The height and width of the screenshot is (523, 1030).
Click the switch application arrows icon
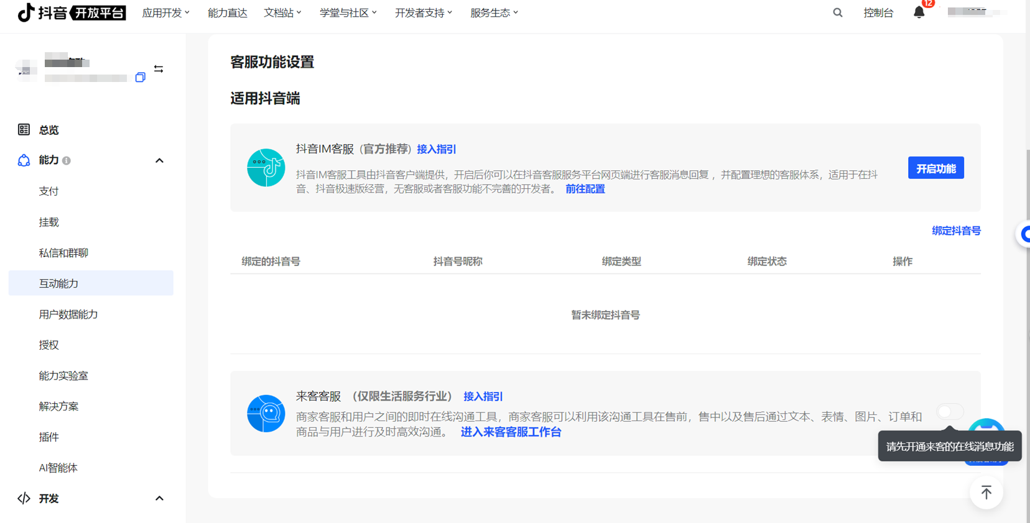tap(159, 69)
